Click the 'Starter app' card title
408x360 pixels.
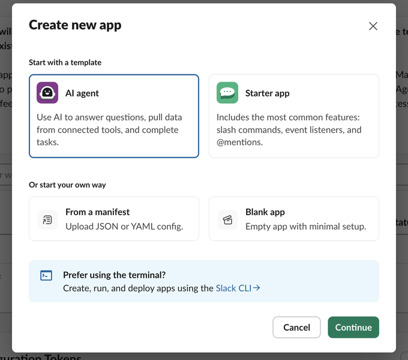tap(267, 93)
